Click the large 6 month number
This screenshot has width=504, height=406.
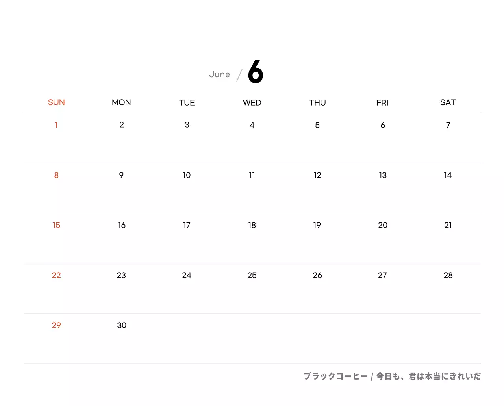pyautogui.click(x=256, y=72)
